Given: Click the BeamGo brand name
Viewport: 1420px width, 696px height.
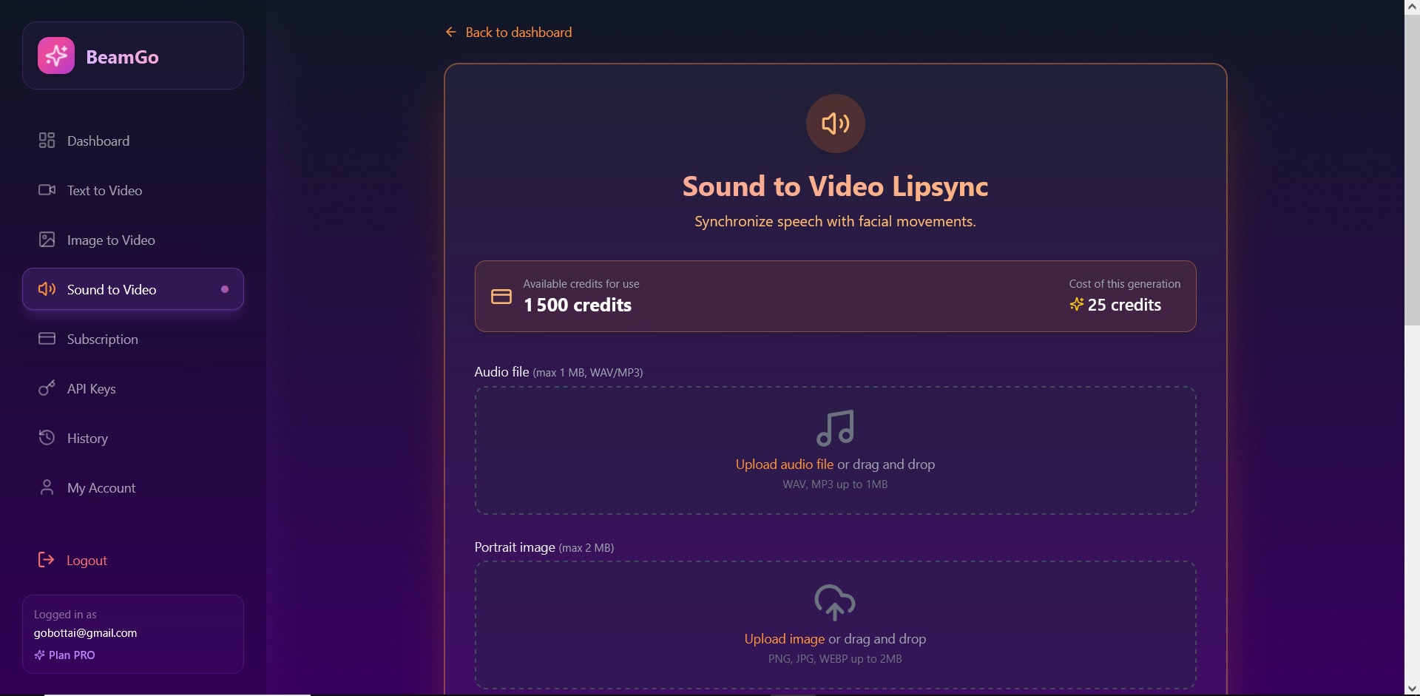Looking at the screenshot, I should [122, 57].
